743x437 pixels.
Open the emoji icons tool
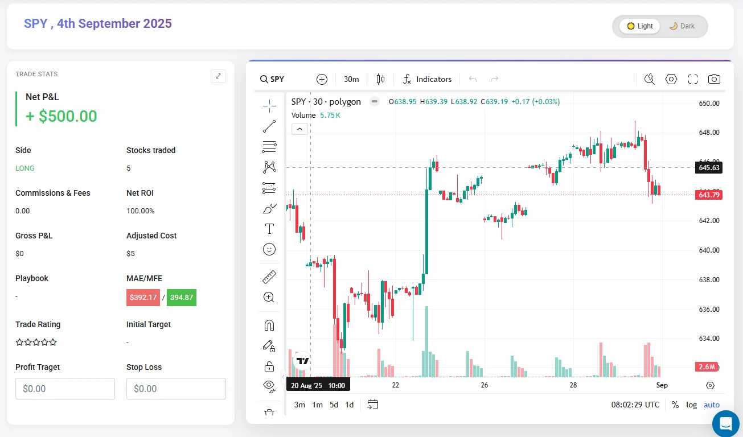tap(269, 249)
